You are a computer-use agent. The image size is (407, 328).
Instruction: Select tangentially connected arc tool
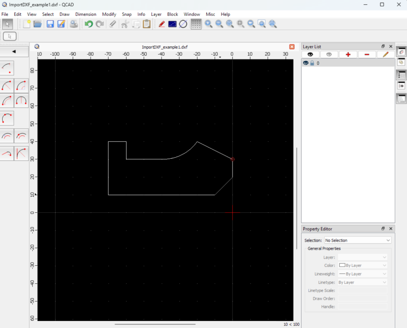[7, 153]
